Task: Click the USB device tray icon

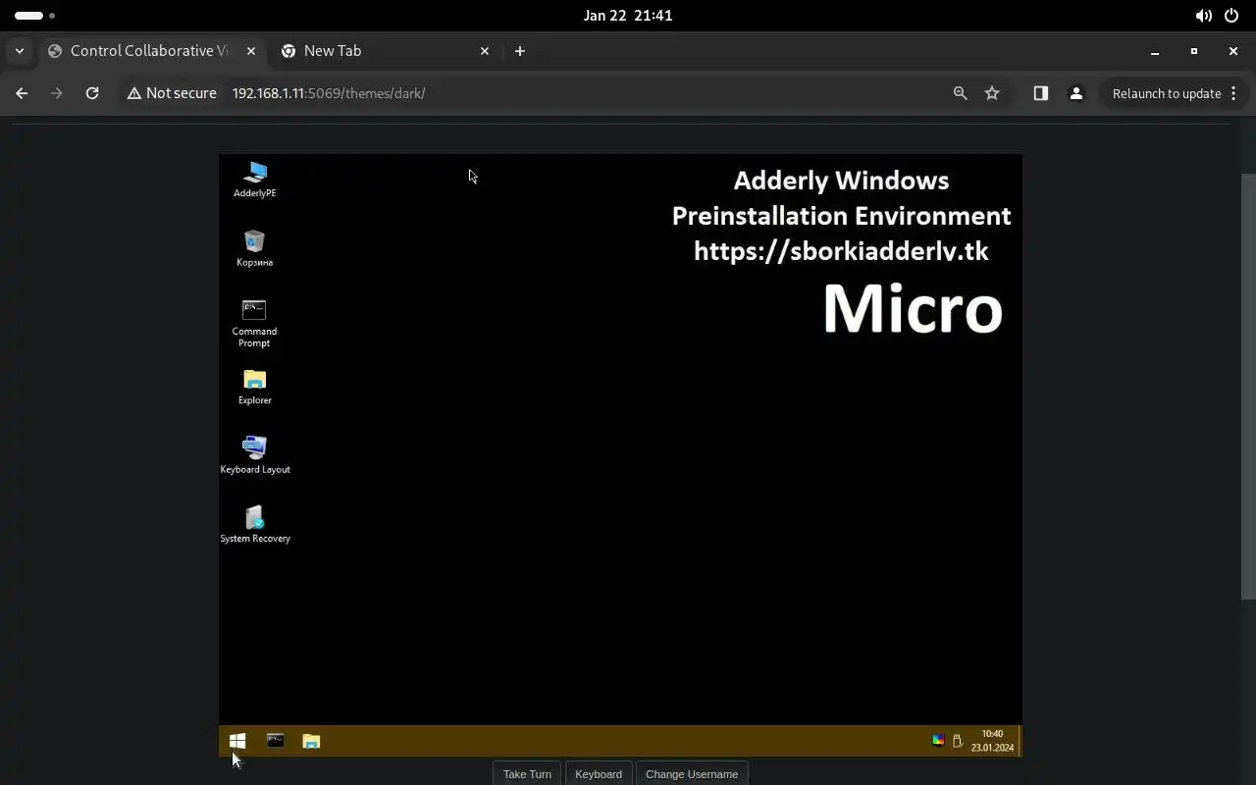Action: (x=957, y=741)
